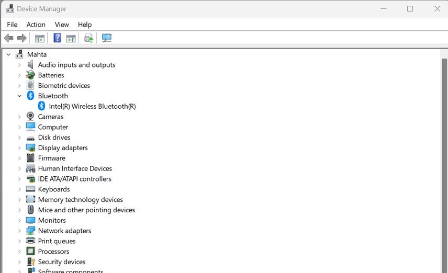The width and height of the screenshot is (448, 273).
Task: Click the Batteries category icon
Action: tap(30, 75)
